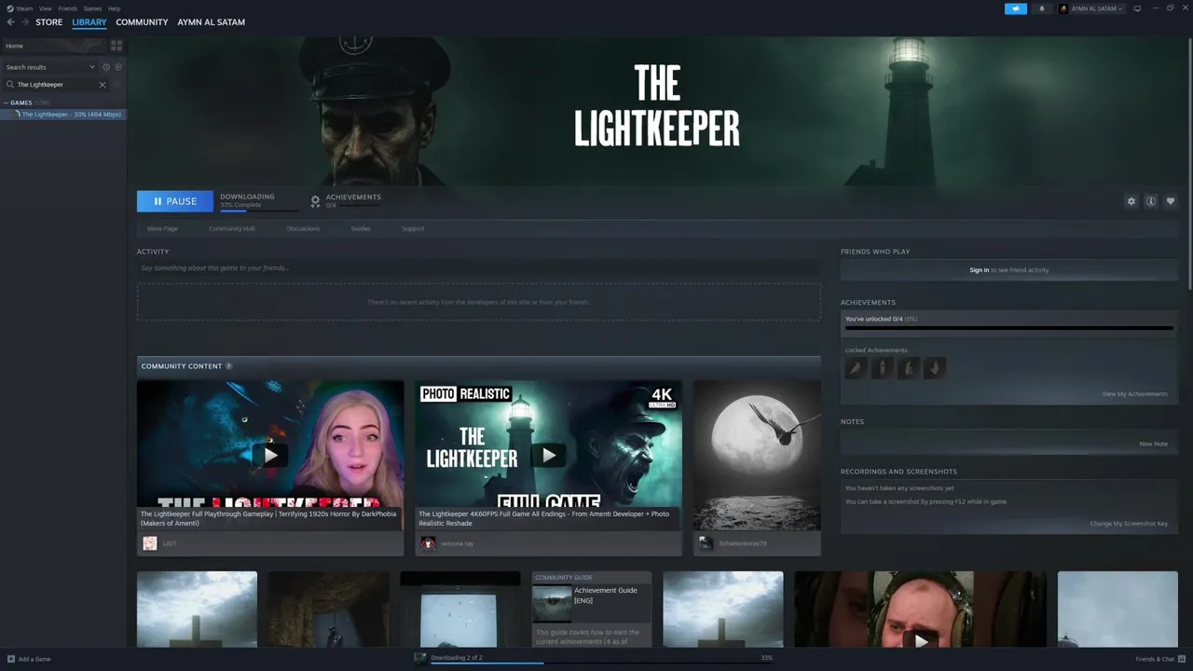Expand the Search results dropdown
Screen dimensions: 1193x671
[49, 67]
